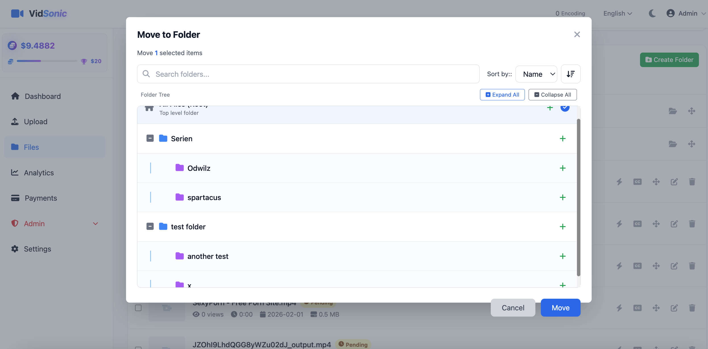Click plus icon beside test folder
The width and height of the screenshot is (708, 349).
click(562, 227)
